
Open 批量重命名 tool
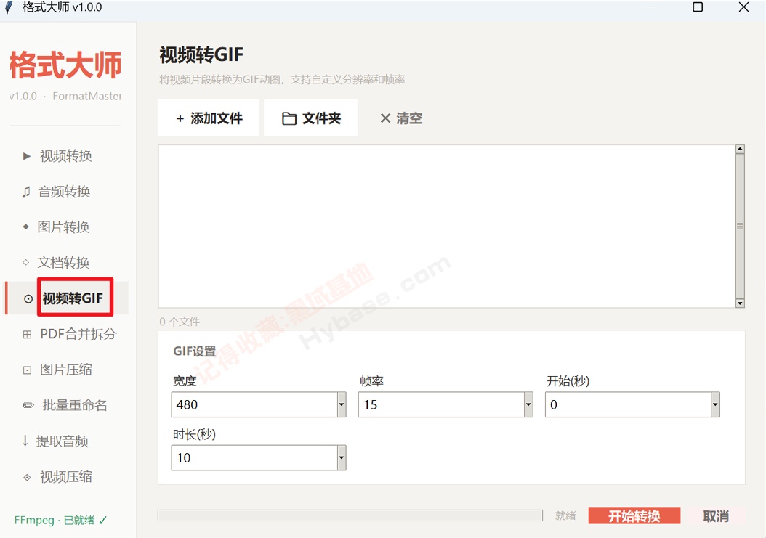click(75, 405)
